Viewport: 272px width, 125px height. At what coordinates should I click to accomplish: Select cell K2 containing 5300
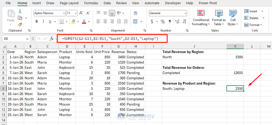pos(235,57)
